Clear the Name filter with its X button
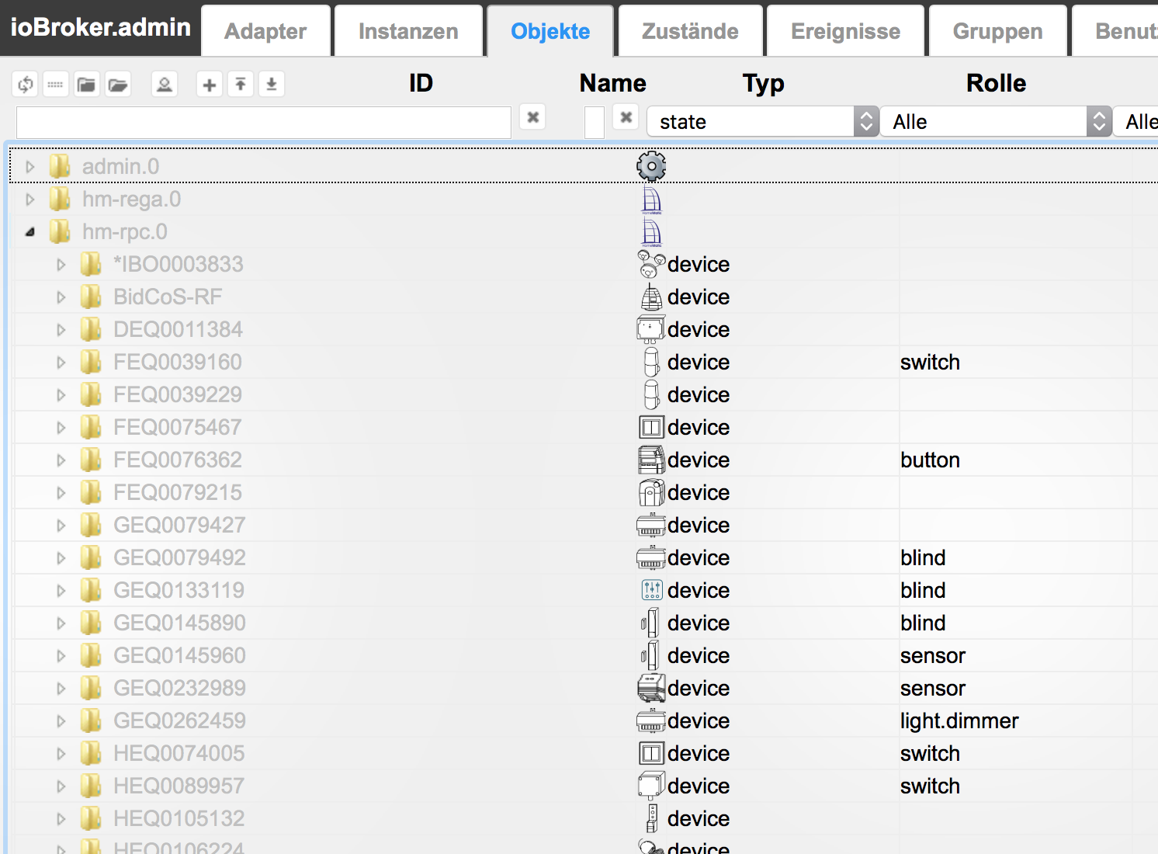Viewport: 1158px width, 854px height. [626, 117]
